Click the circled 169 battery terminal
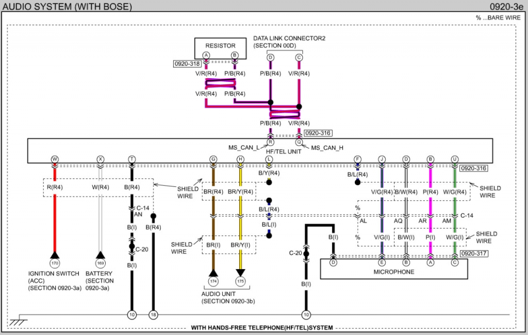Image resolution: width=528 pixels, height=335 pixels. (x=101, y=263)
